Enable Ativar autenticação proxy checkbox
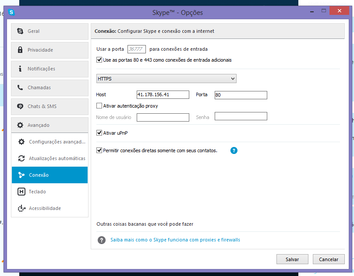Image resolution: width=354 pixels, height=276 pixels. click(x=99, y=106)
